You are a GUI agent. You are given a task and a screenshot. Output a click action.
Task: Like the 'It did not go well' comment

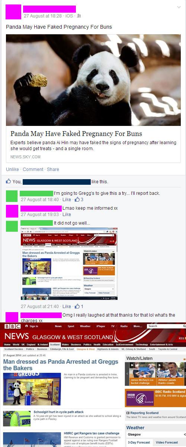pyautogui.click(x=67, y=307)
